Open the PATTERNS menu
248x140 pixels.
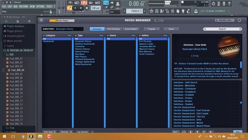tap(24, 7)
